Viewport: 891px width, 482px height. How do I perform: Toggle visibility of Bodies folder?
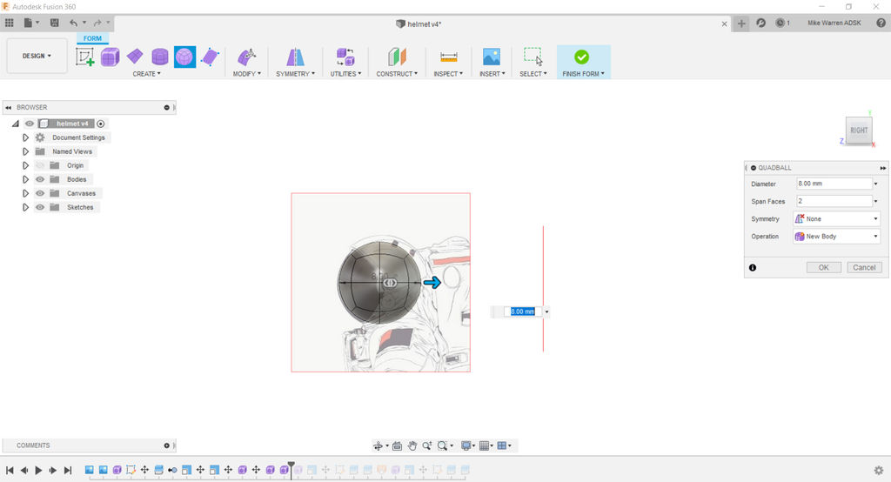40,179
